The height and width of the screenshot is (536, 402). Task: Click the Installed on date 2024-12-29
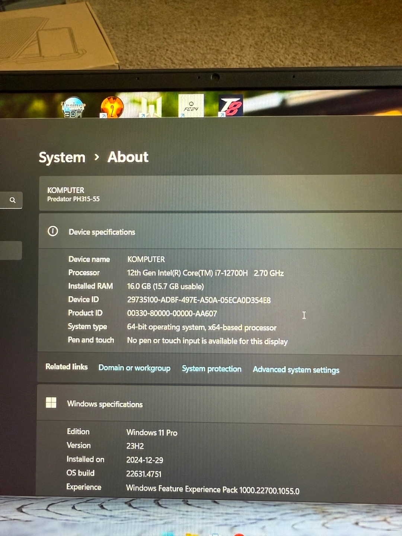(145, 460)
